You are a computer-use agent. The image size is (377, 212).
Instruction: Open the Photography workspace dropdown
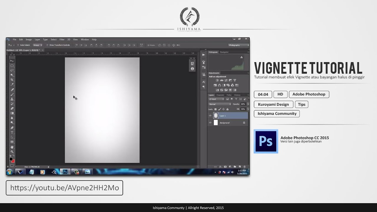238,45
